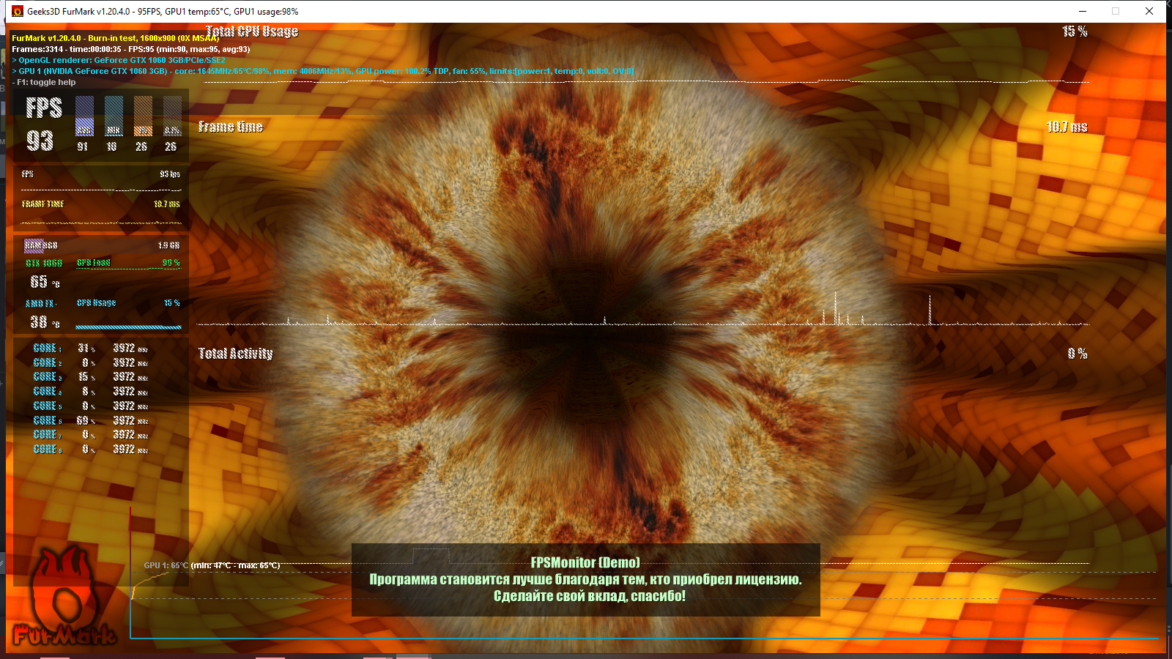This screenshot has height=659, width=1172.
Task: Click the 'F1: toggle help' hint
Action: tap(44, 82)
